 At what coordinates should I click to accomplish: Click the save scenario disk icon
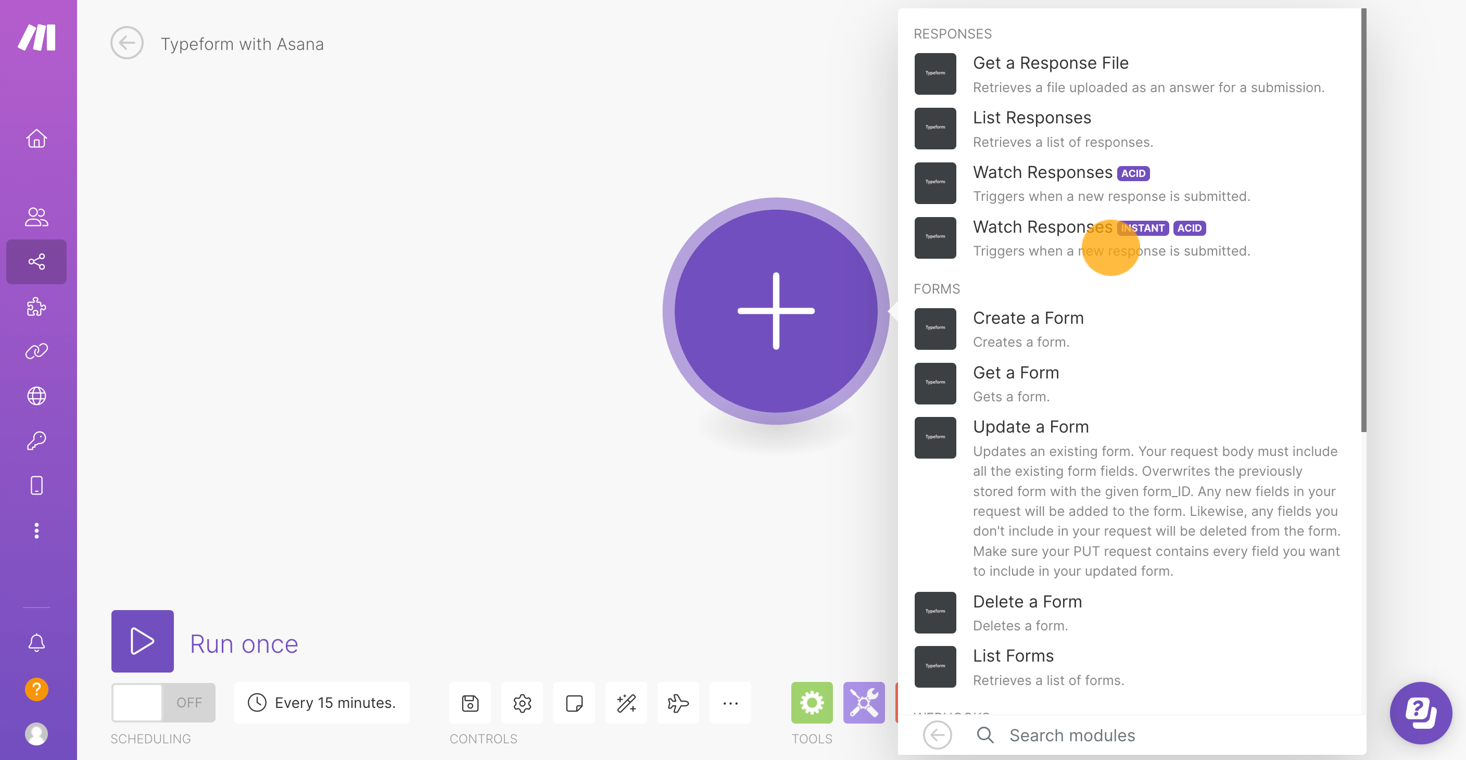[x=470, y=703]
